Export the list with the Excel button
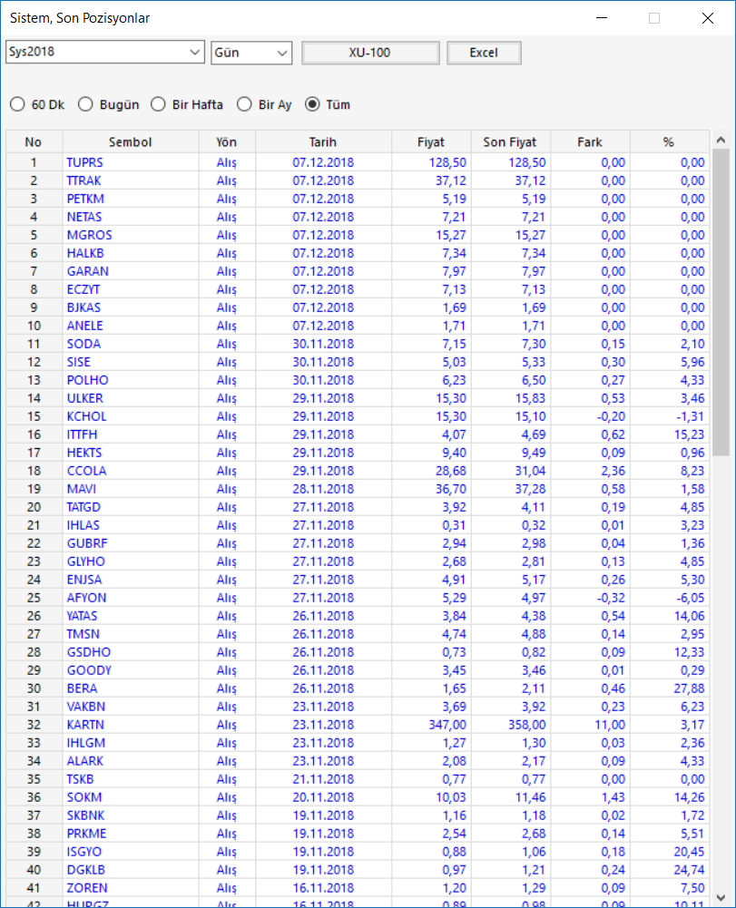 (x=484, y=53)
